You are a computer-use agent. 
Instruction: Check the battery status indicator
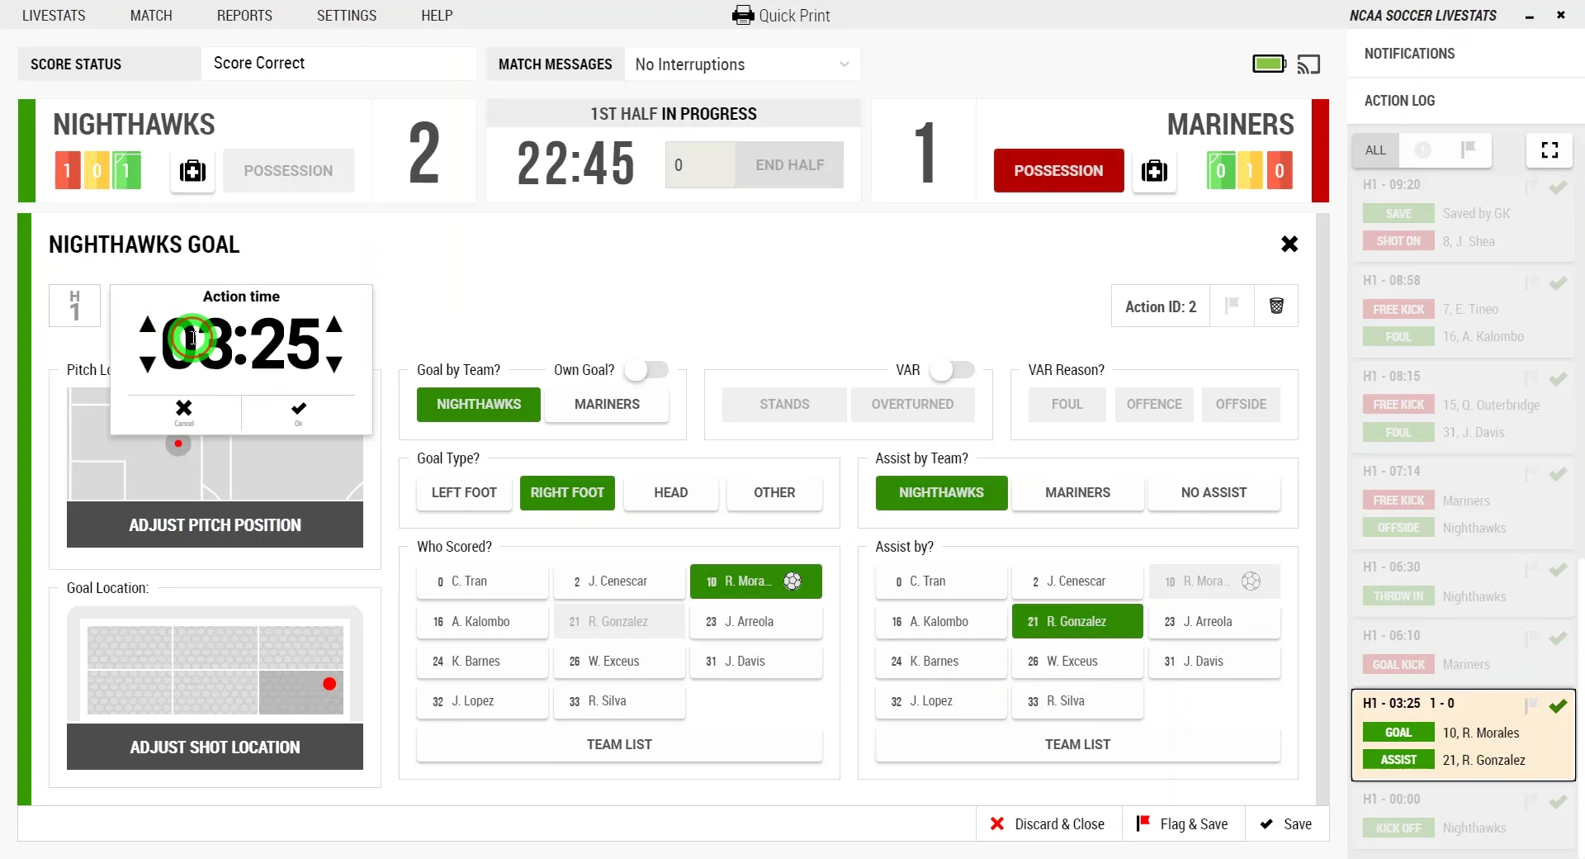(1268, 64)
